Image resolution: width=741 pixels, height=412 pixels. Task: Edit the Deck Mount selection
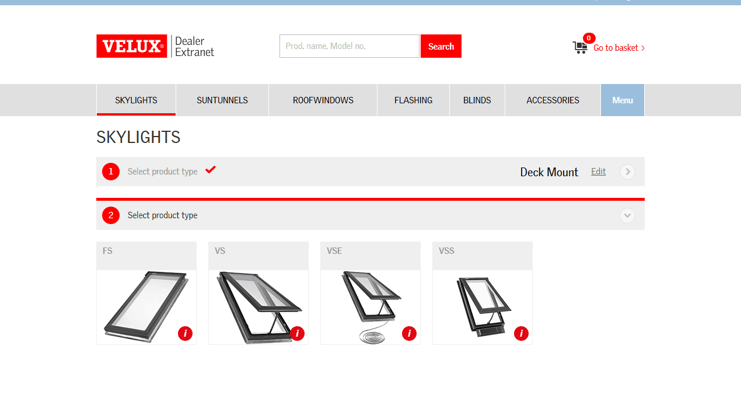point(598,172)
